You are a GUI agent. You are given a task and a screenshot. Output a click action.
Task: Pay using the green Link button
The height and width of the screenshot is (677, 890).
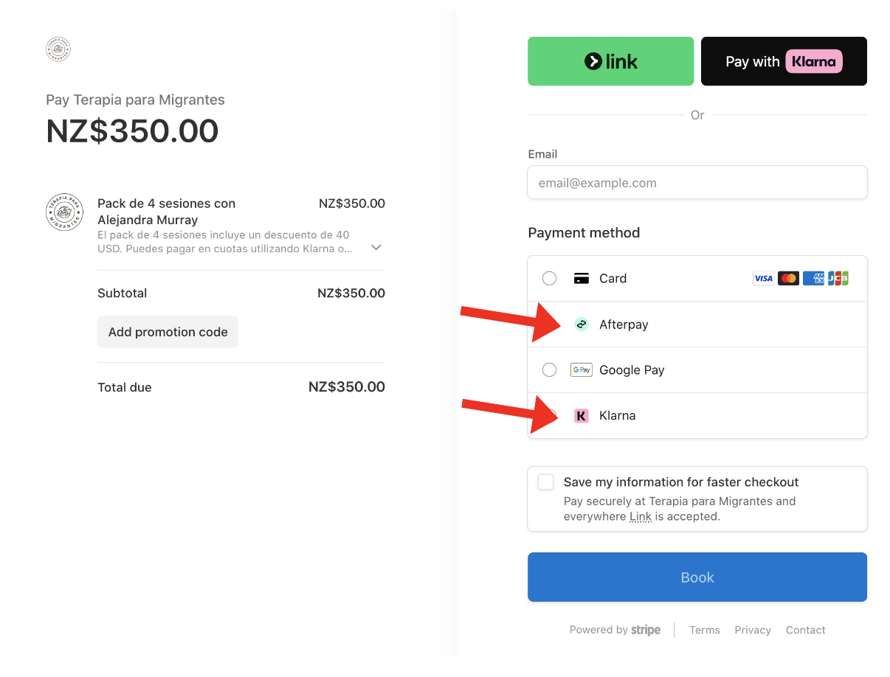pos(611,61)
